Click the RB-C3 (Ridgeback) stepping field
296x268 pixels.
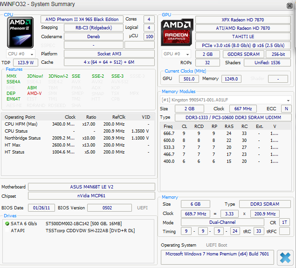point(94,28)
